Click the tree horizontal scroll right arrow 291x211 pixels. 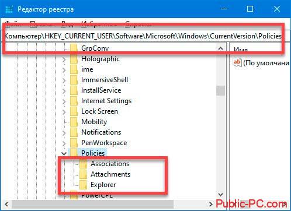pos(210,204)
